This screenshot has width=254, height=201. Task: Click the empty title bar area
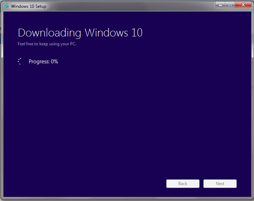pyautogui.click(x=129, y=6)
